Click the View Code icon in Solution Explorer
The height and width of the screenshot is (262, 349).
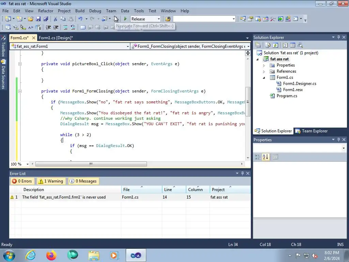pyautogui.click(x=285, y=45)
